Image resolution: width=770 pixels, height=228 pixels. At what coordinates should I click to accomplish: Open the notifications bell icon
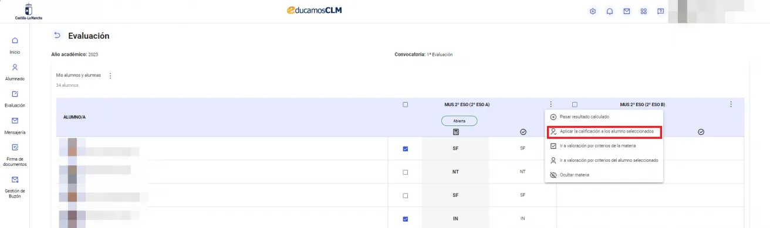pyautogui.click(x=610, y=11)
